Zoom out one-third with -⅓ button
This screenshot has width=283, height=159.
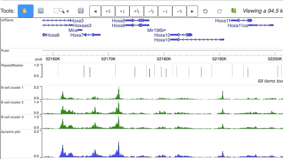click(x=151, y=11)
